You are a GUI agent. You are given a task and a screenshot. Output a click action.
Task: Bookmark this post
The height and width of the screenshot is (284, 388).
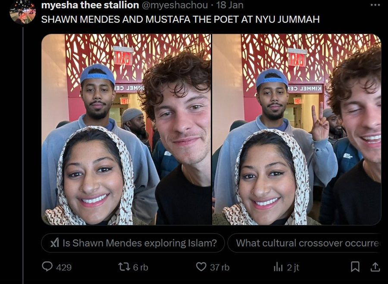[x=355, y=267]
